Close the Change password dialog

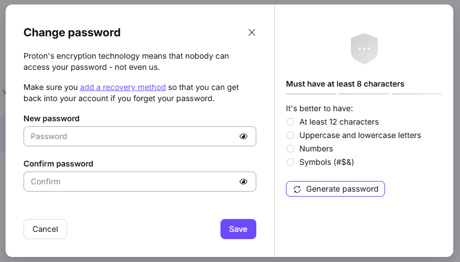[252, 32]
